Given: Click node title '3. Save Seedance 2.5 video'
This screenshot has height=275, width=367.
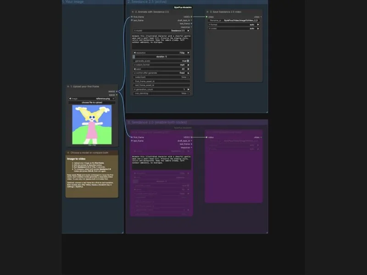Looking at the screenshot, I should pos(225,12).
